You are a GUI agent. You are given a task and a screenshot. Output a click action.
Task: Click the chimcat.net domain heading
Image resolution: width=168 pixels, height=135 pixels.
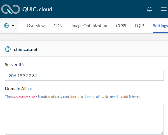point(26,50)
